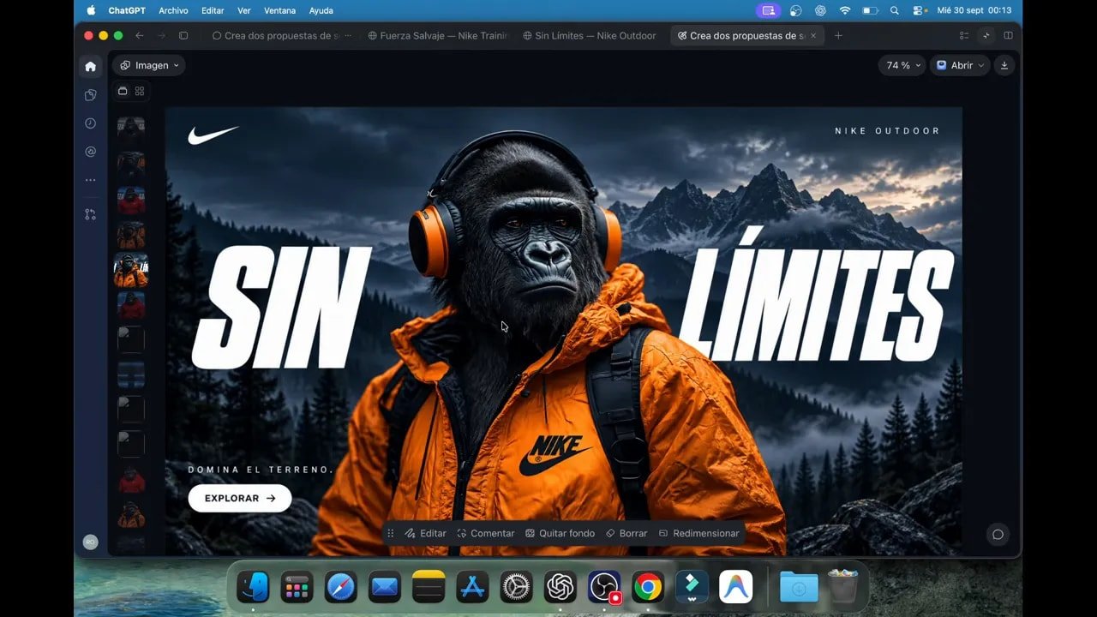The width and height of the screenshot is (1097, 617).
Task: Open the 74 % zoom dropdown
Action: (903, 65)
